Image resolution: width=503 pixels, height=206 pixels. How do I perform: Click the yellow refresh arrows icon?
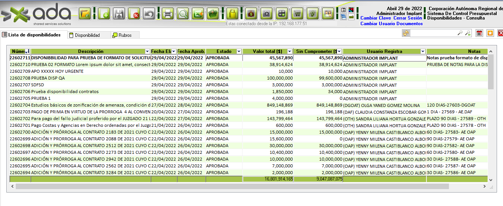(x=405, y=33)
